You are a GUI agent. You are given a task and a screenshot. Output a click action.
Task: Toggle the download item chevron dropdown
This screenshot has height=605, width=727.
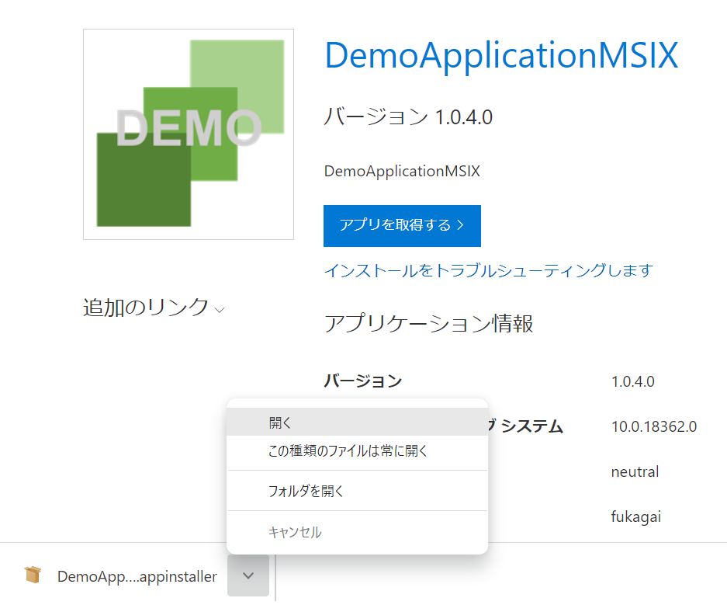click(x=248, y=575)
